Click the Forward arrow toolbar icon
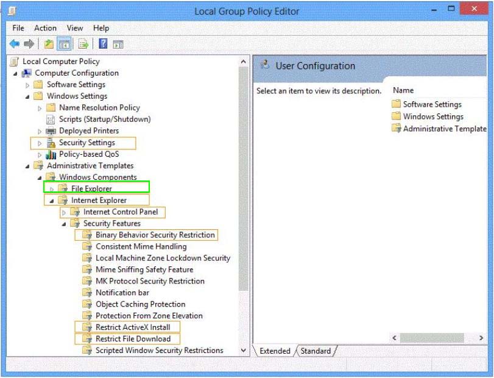This screenshot has width=494, height=378. tap(29, 44)
